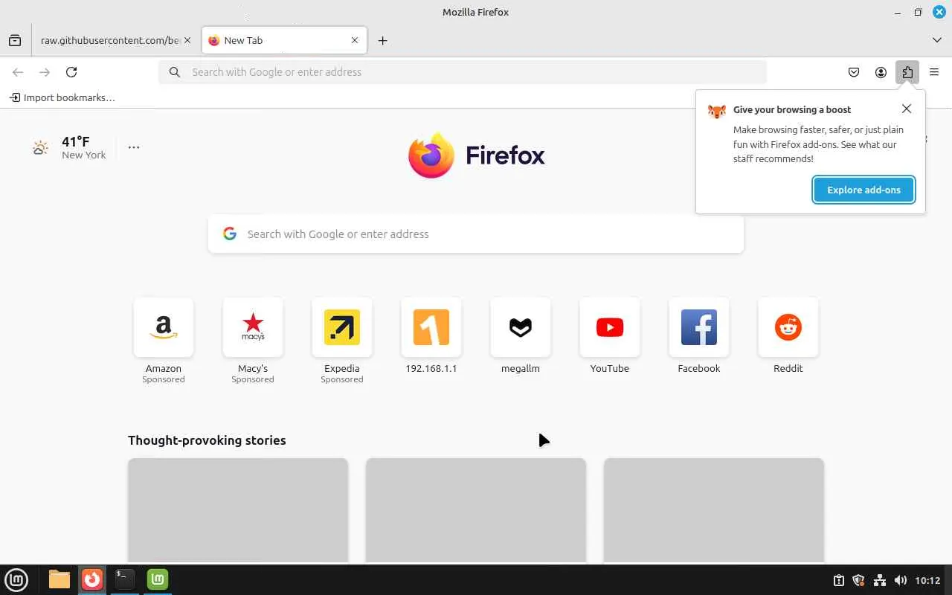Open the Firefox View tab list icon

(x=15, y=40)
